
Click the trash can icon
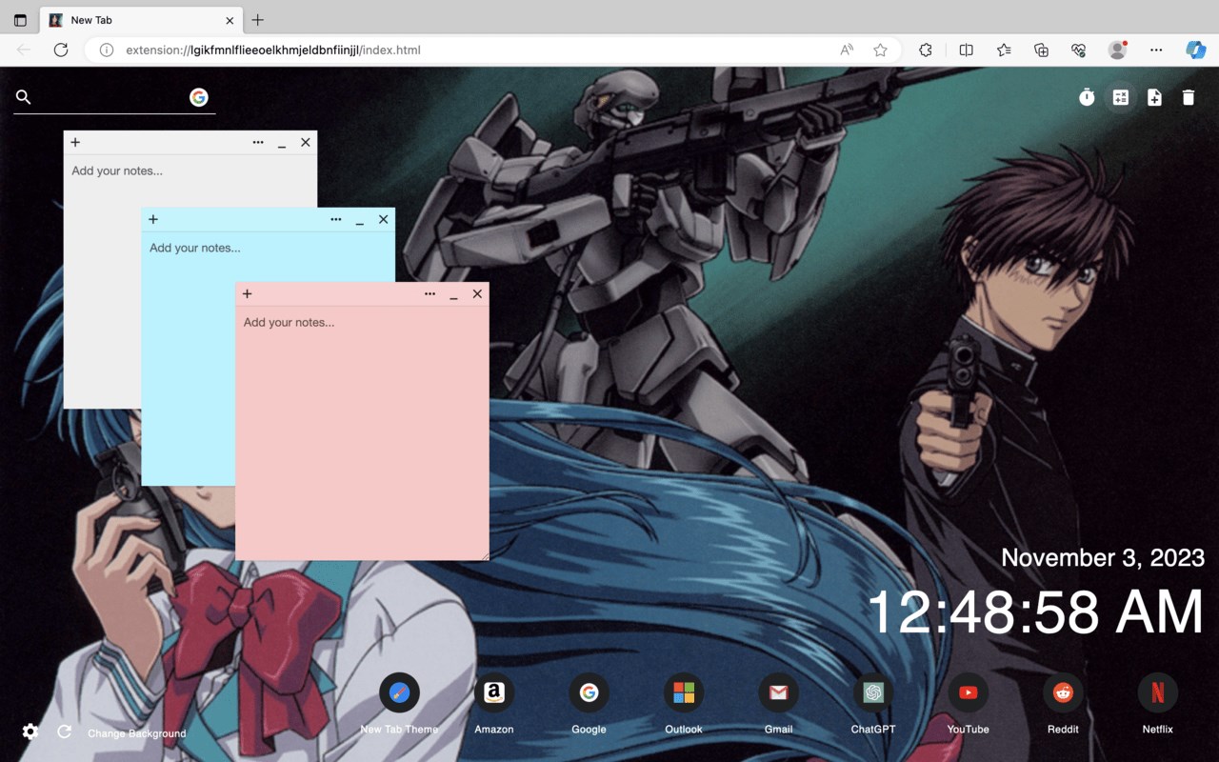click(1189, 97)
